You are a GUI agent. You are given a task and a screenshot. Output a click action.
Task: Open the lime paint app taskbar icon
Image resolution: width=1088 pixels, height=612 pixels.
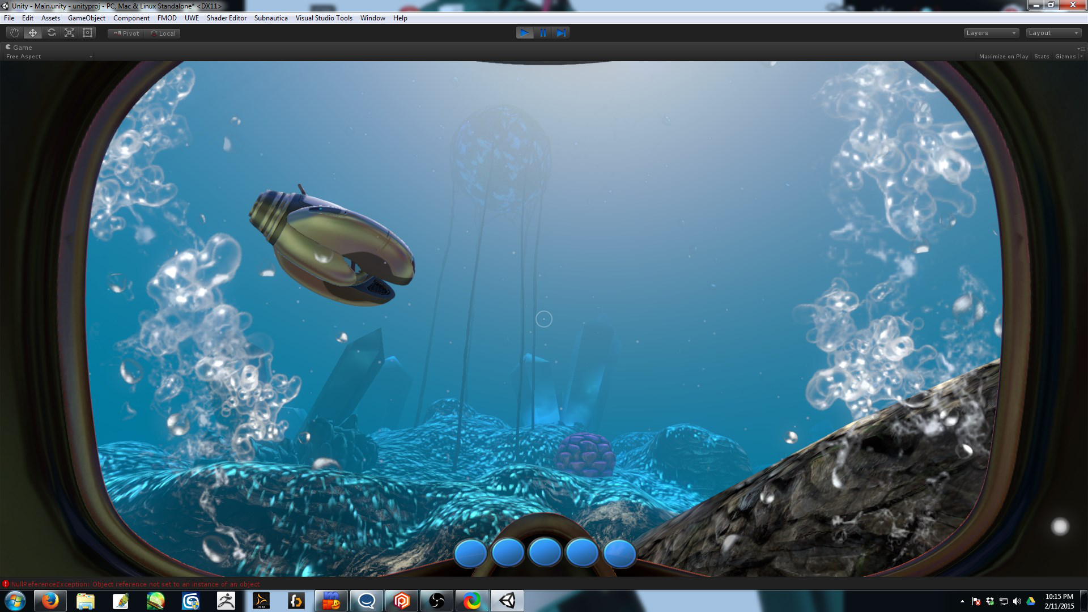pos(156,601)
